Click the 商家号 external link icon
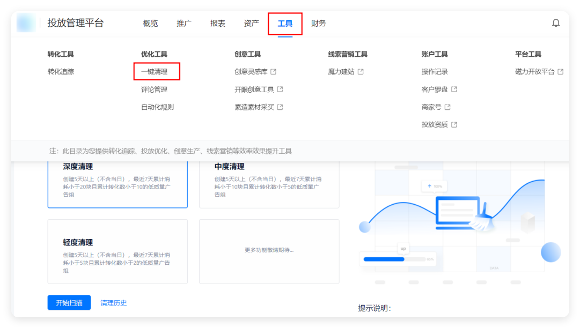The height and width of the screenshot is (328, 580). (x=448, y=107)
